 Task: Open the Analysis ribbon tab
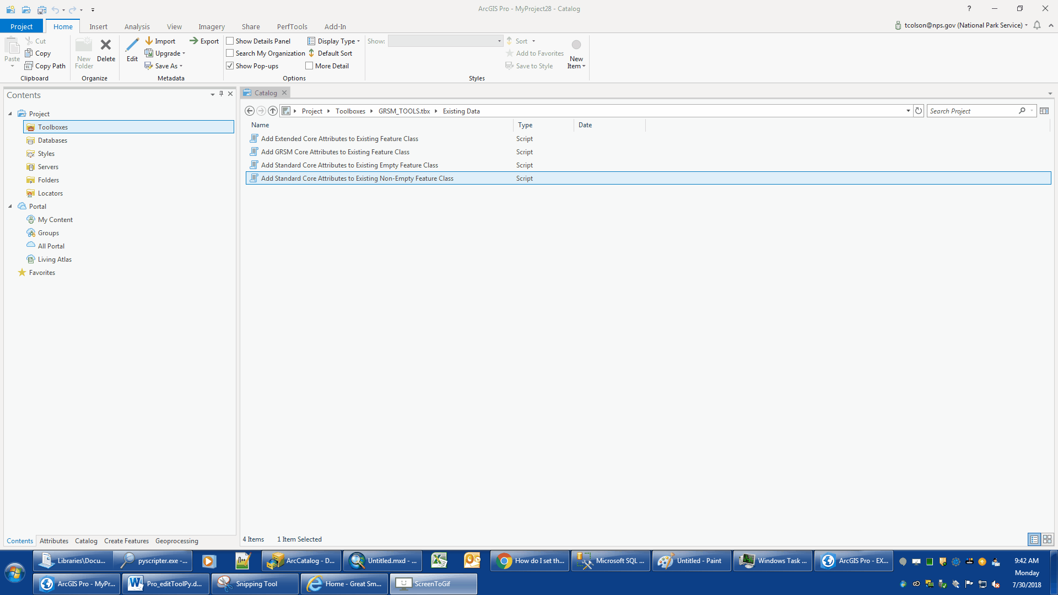137,26
